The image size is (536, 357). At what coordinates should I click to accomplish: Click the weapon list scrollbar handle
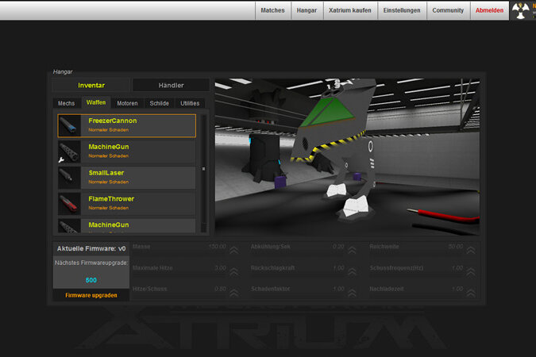pos(204,169)
